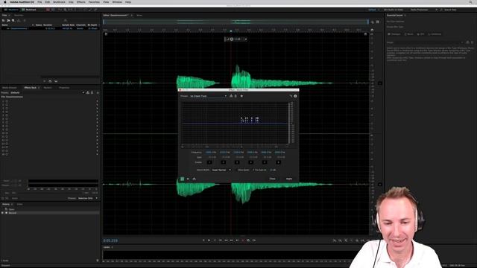Toggle power for effects rack slot 1

pyautogui.click(x=7, y=101)
